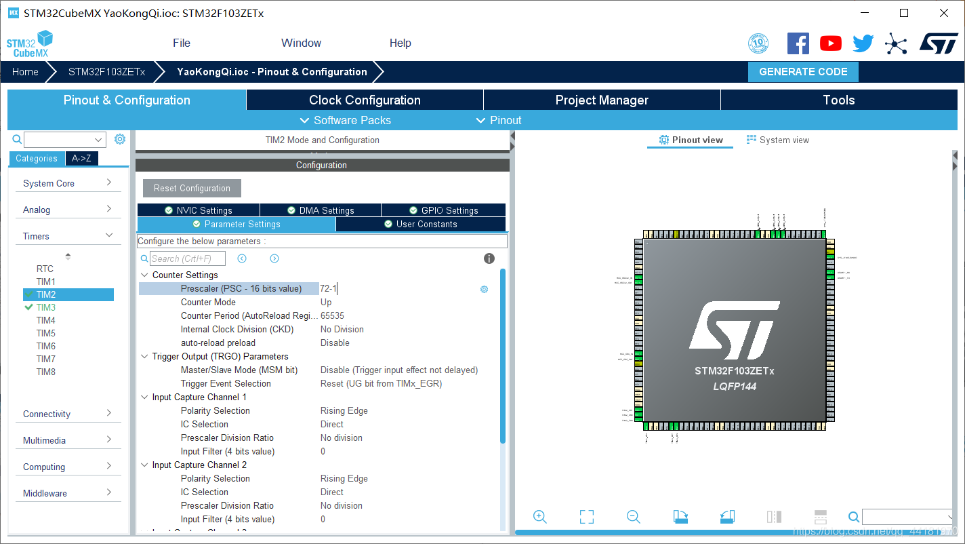Open the Twitter link icon
Viewport: 965px width, 544px height.
click(863, 43)
